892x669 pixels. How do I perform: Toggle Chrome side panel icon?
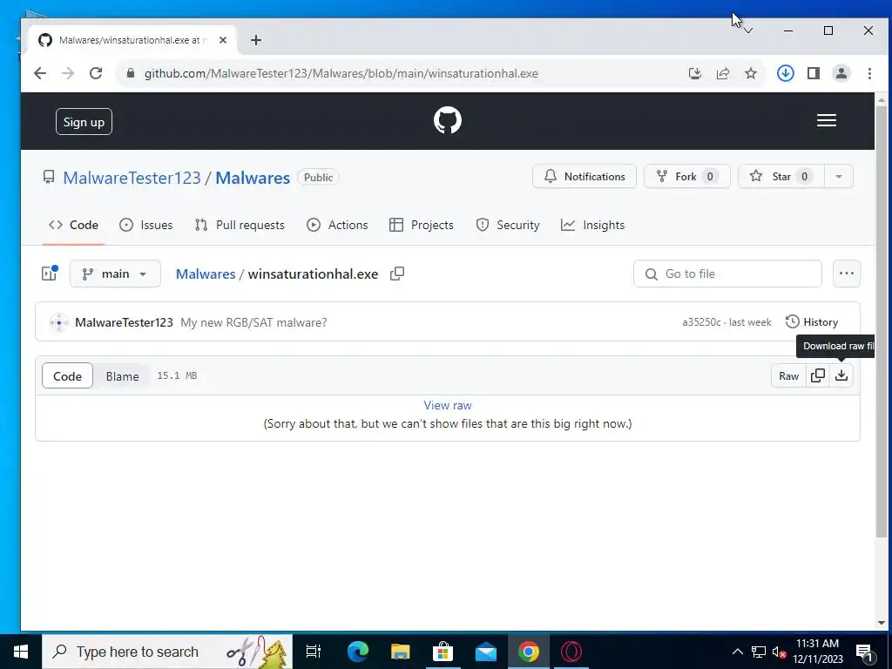(x=814, y=73)
